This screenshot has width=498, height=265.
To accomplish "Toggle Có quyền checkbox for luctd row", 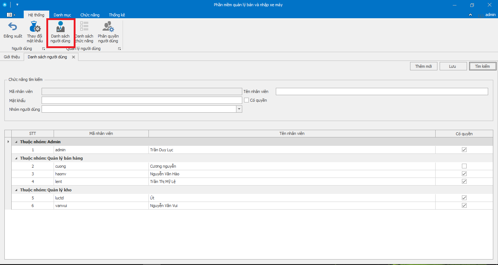I will (x=464, y=198).
